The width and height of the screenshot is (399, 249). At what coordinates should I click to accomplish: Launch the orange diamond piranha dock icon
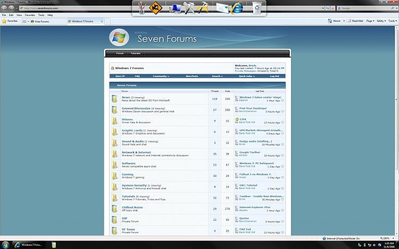click(x=155, y=8)
